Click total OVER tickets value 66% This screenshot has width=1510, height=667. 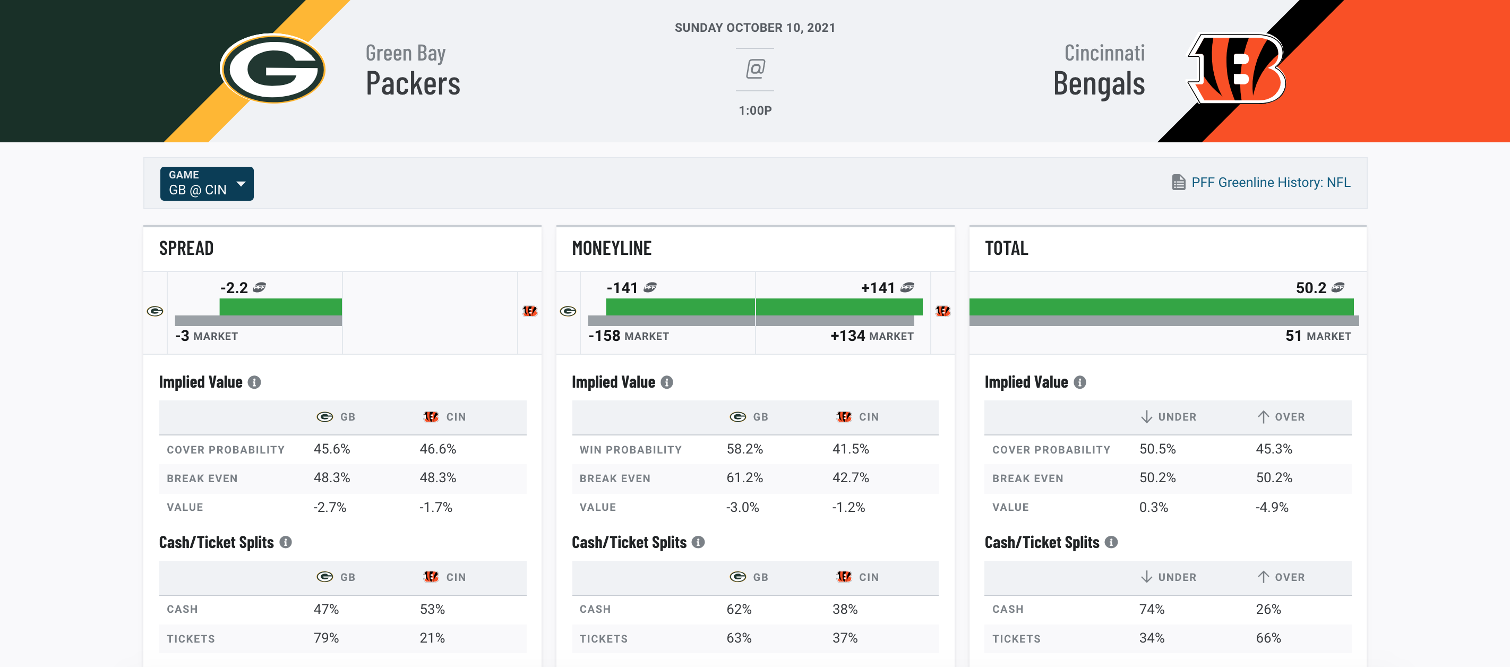coord(1268,638)
